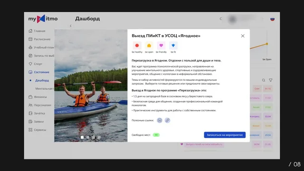Image resolution: width=304 pixels, height=171 pixels.
Task: Click the 01.10 date cell
Action: click(x=268, y=89)
